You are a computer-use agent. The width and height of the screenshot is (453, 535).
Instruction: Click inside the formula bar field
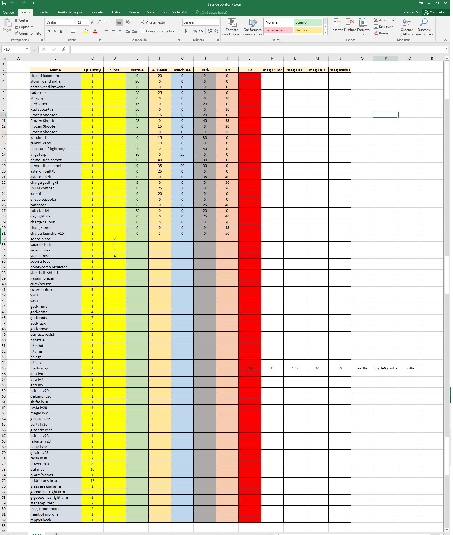[257, 49]
